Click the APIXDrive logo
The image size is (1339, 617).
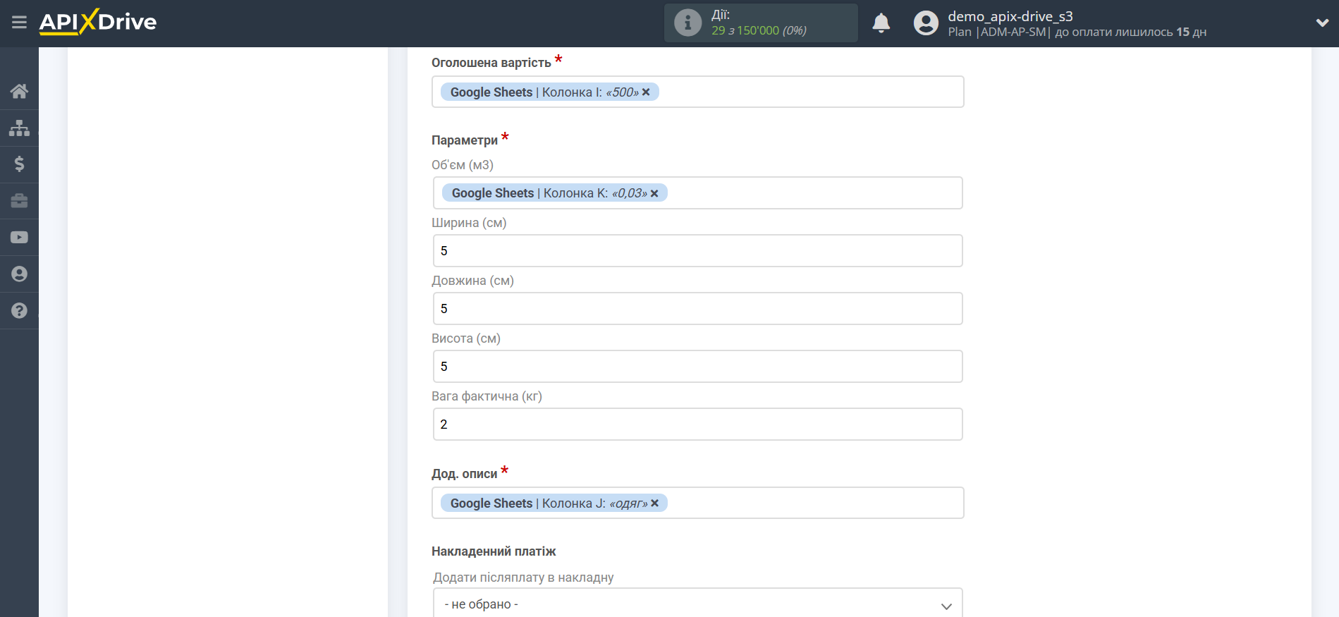pos(98,22)
